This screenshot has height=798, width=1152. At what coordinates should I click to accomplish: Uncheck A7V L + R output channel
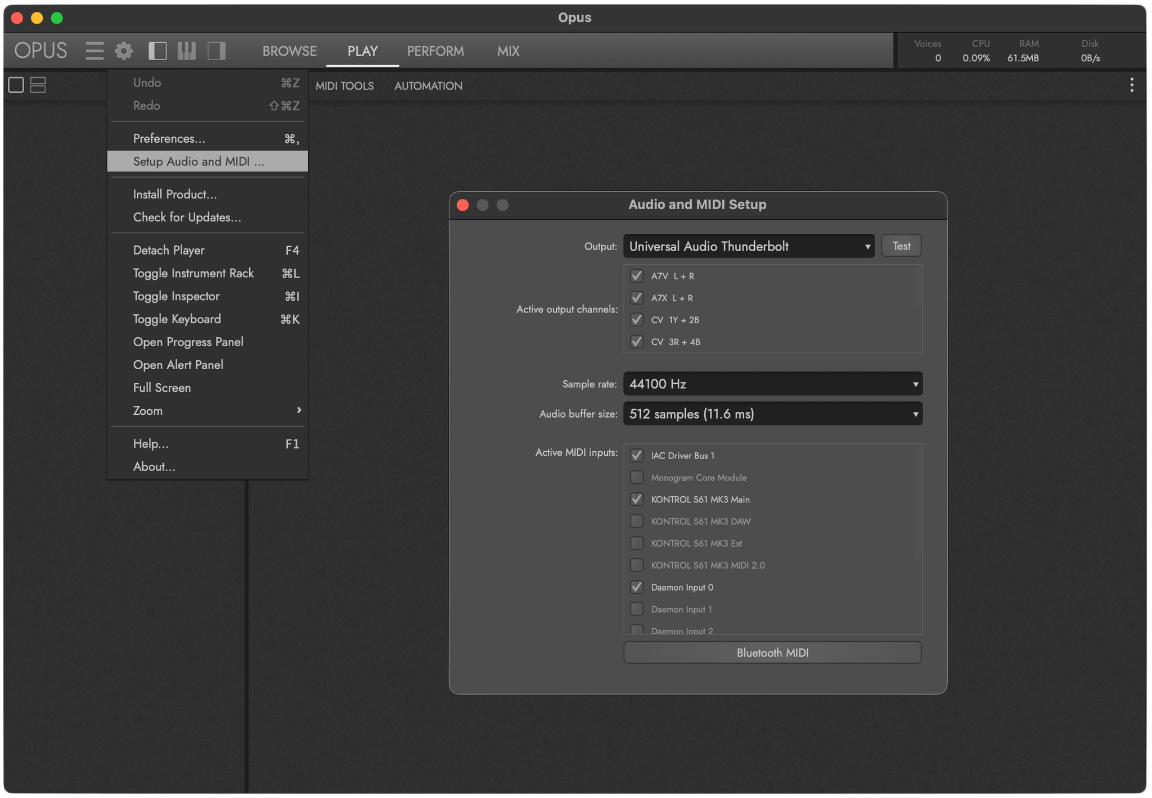tap(637, 276)
